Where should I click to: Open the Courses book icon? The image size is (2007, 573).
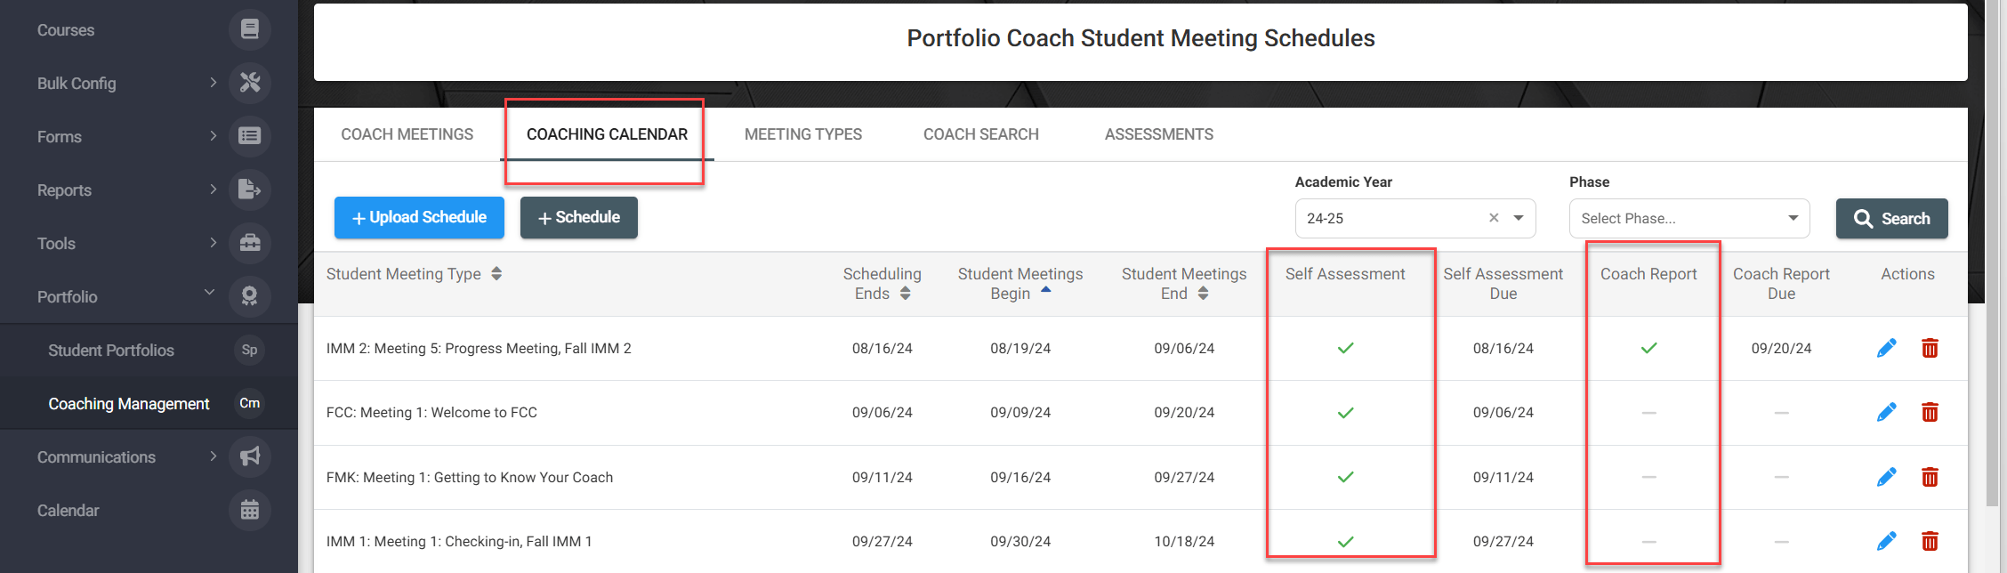click(x=250, y=29)
